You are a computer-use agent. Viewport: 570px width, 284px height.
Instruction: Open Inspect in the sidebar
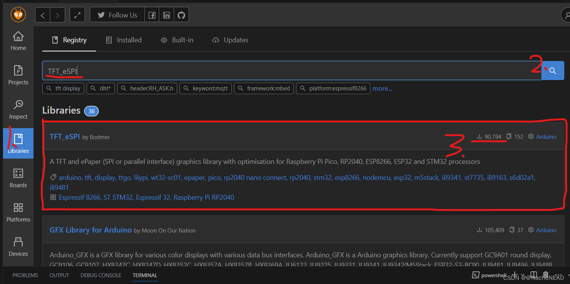(18, 110)
